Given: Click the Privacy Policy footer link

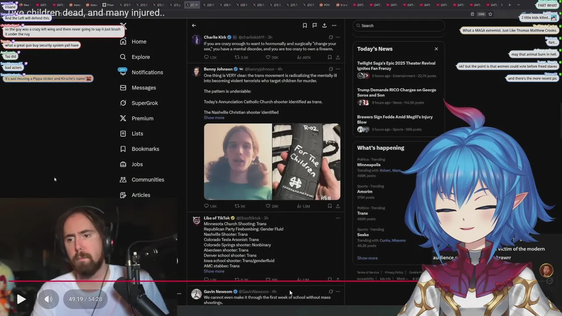Looking at the screenshot, I should tap(394, 273).
